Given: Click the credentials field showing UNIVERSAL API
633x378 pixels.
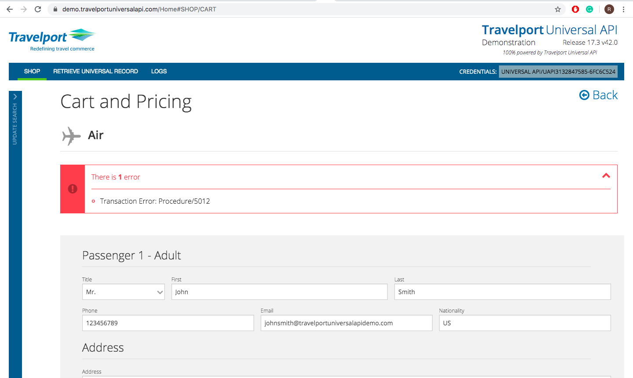Looking at the screenshot, I should [558, 71].
